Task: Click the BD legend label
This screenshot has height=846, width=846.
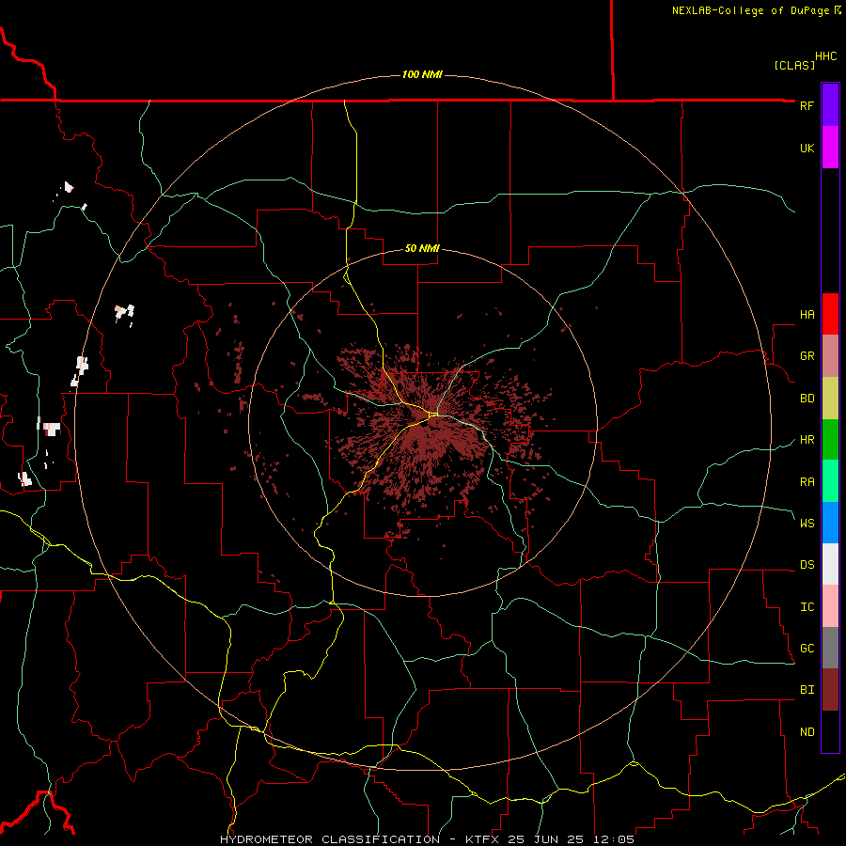Action: (807, 399)
